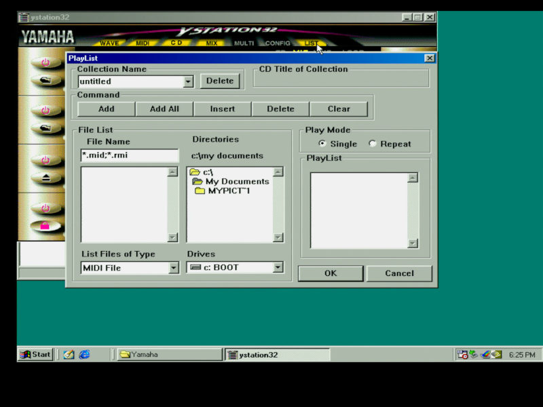
Task: Select the MYPICT~1 folder in Directories
Action: pyautogui.click(x=229, y=191)
